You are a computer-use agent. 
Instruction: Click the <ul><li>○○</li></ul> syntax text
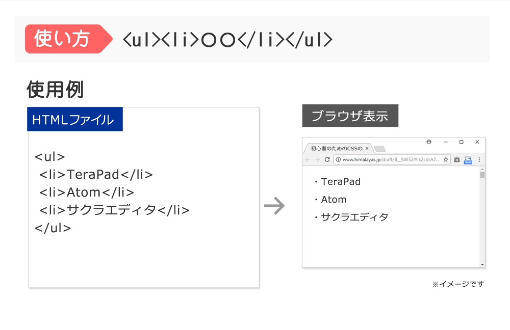(227, 40)
